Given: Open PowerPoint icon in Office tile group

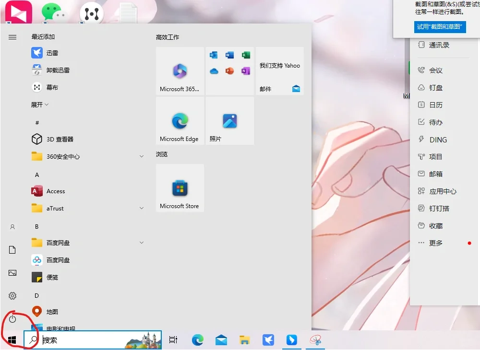Looking at the screenshot, I should tap(229, 71).
